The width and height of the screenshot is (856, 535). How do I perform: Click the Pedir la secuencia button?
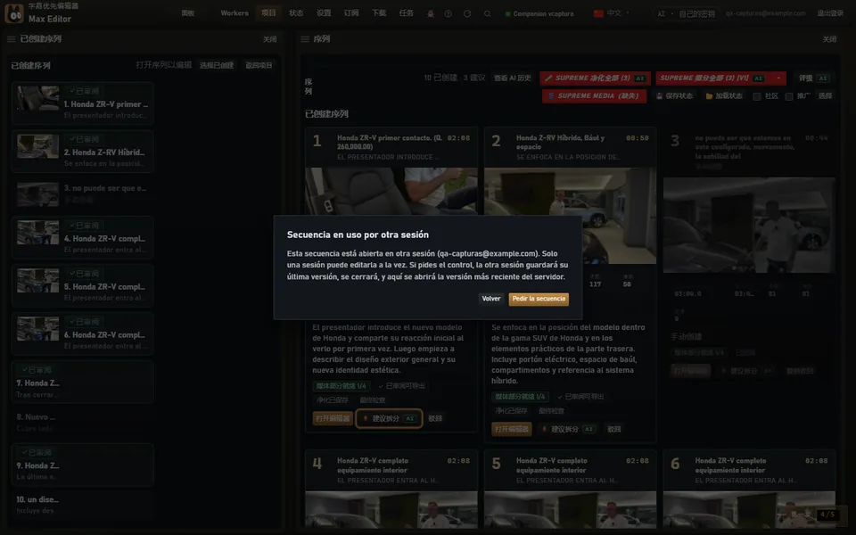coord(539,299)
